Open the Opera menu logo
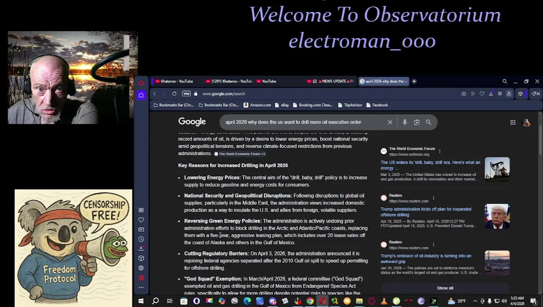The height and width of the screenshot is (307, 543). coord(141,83)
